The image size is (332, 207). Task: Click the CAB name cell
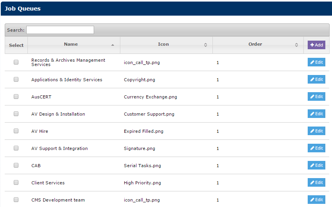coord(36,166)
